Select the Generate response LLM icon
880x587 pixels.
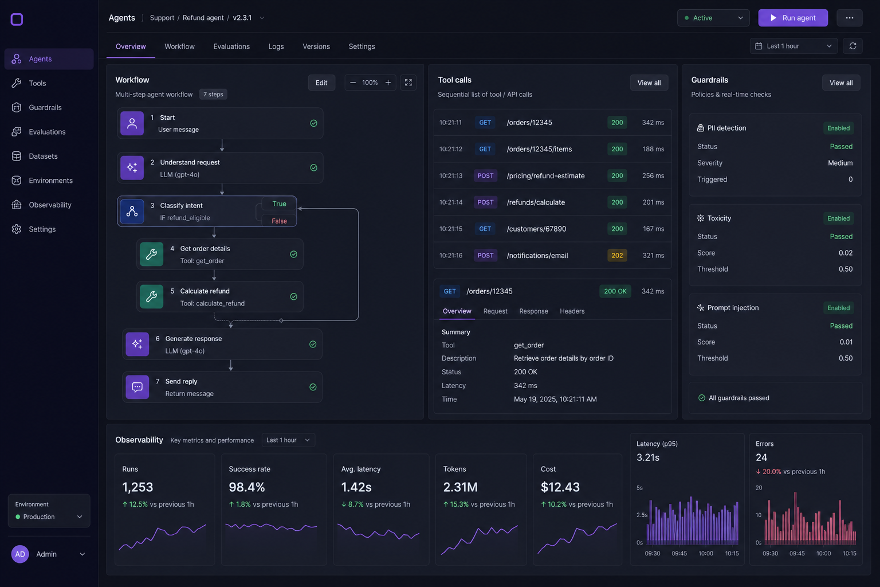coord(137,345)
